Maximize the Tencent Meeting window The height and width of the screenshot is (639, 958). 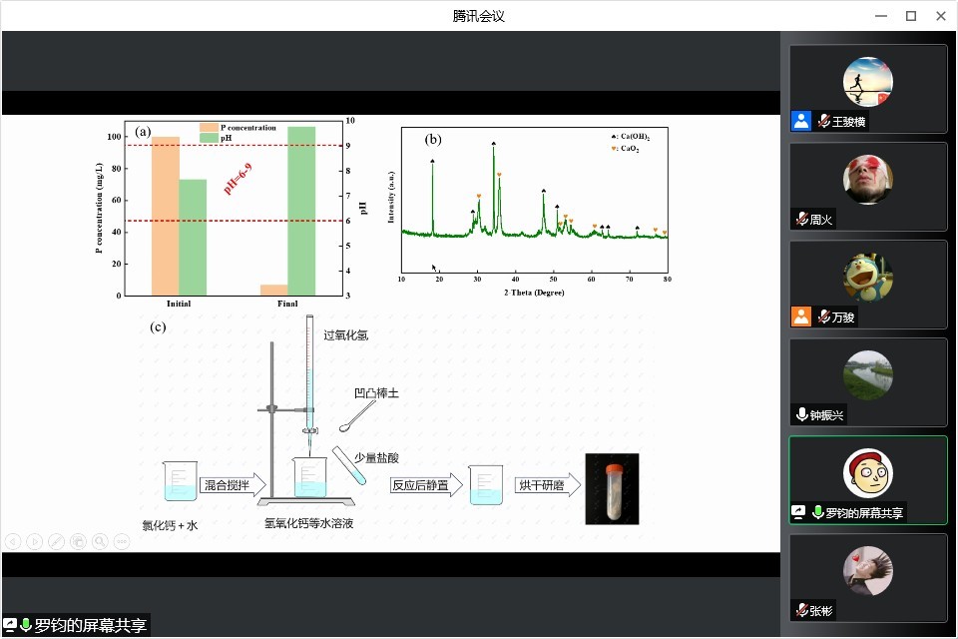point(910,15)
